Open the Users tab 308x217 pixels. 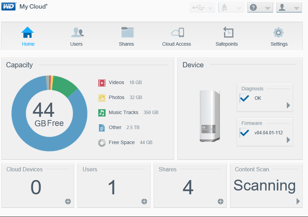point(77,36)
